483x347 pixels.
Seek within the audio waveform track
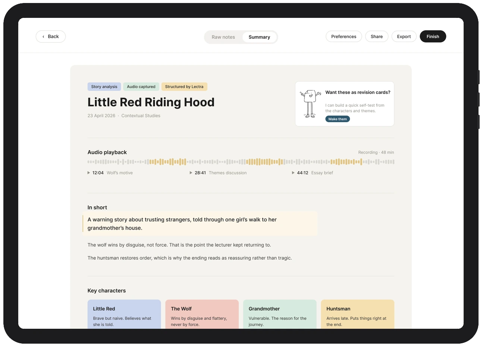241,162
